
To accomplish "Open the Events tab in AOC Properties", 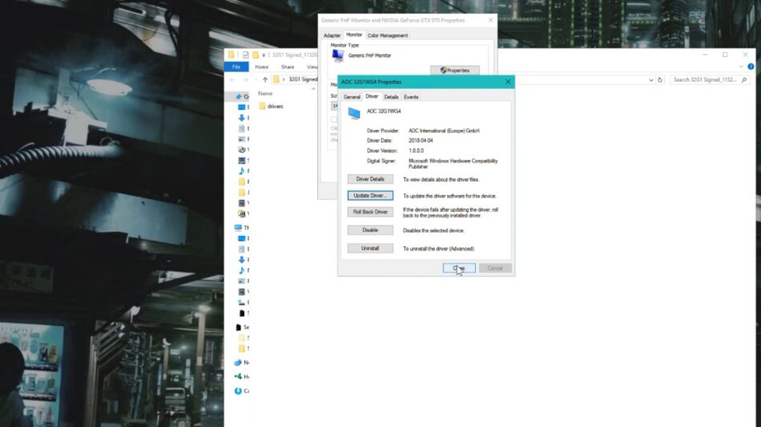I will (411, 97).
